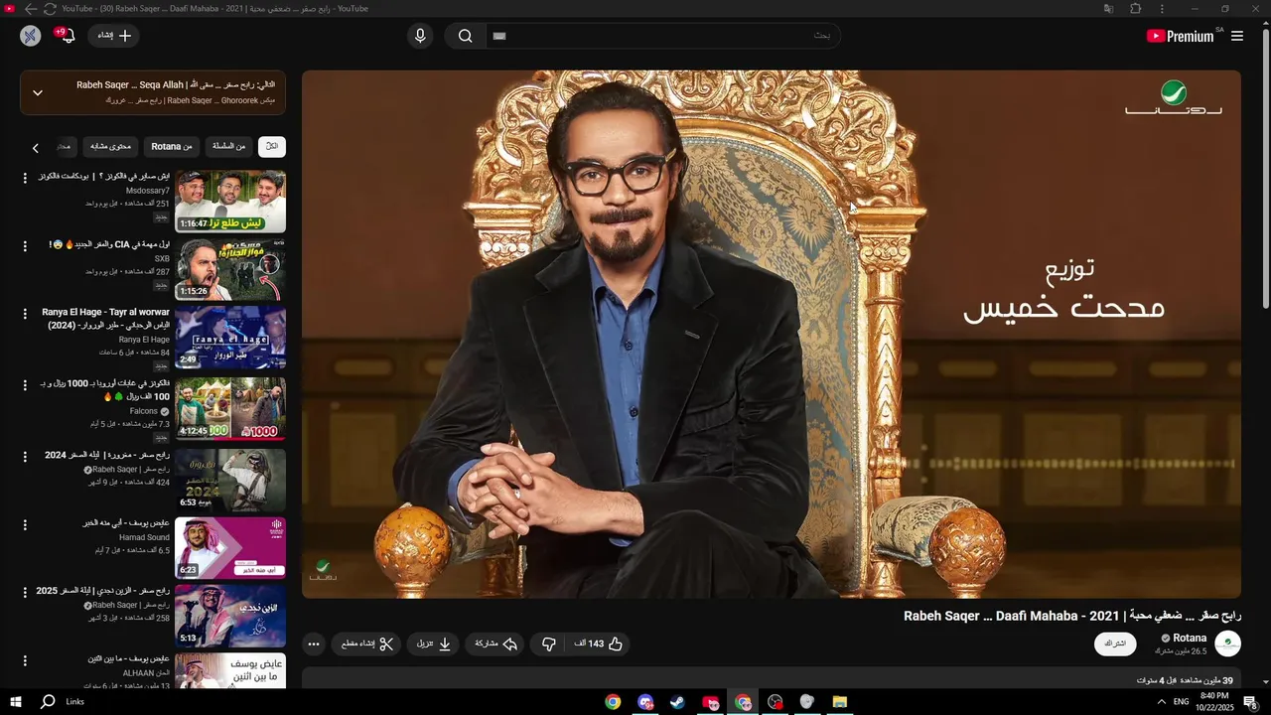1271x715 pixels.
Task: Dislike the video using thumbs down
Action: pyautogui.click(x=549, y=644)
